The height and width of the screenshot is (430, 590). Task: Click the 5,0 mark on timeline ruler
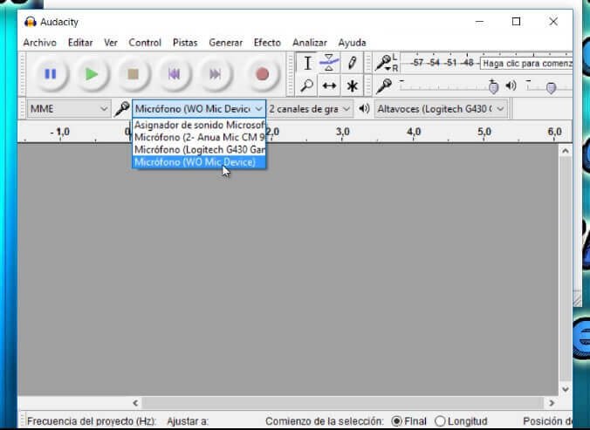[x=484, y=132]
